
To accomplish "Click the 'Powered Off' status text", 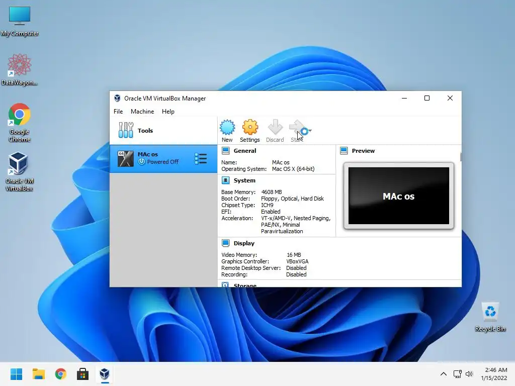I will coord(162,162).
